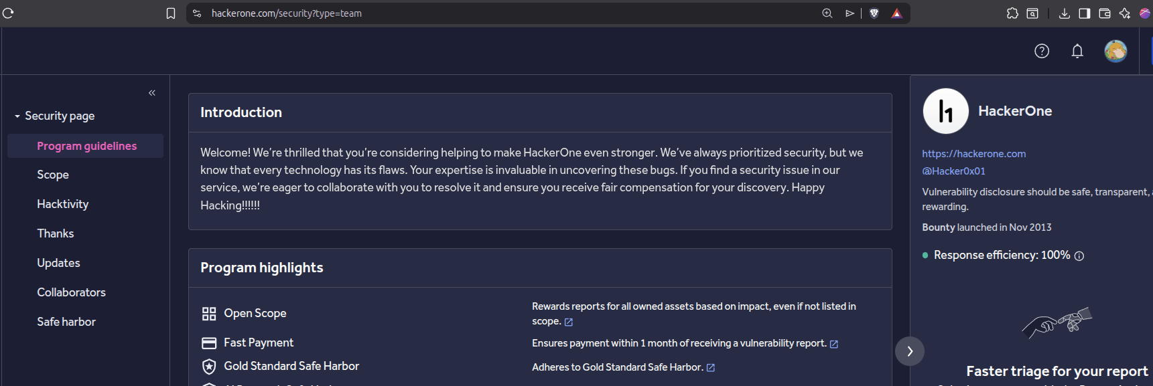Image resolution: width=1153 pixels, height=386 pixels.
Task: Toggle the browser sidebar panel icon
Action: click(x=1084, y=13)
